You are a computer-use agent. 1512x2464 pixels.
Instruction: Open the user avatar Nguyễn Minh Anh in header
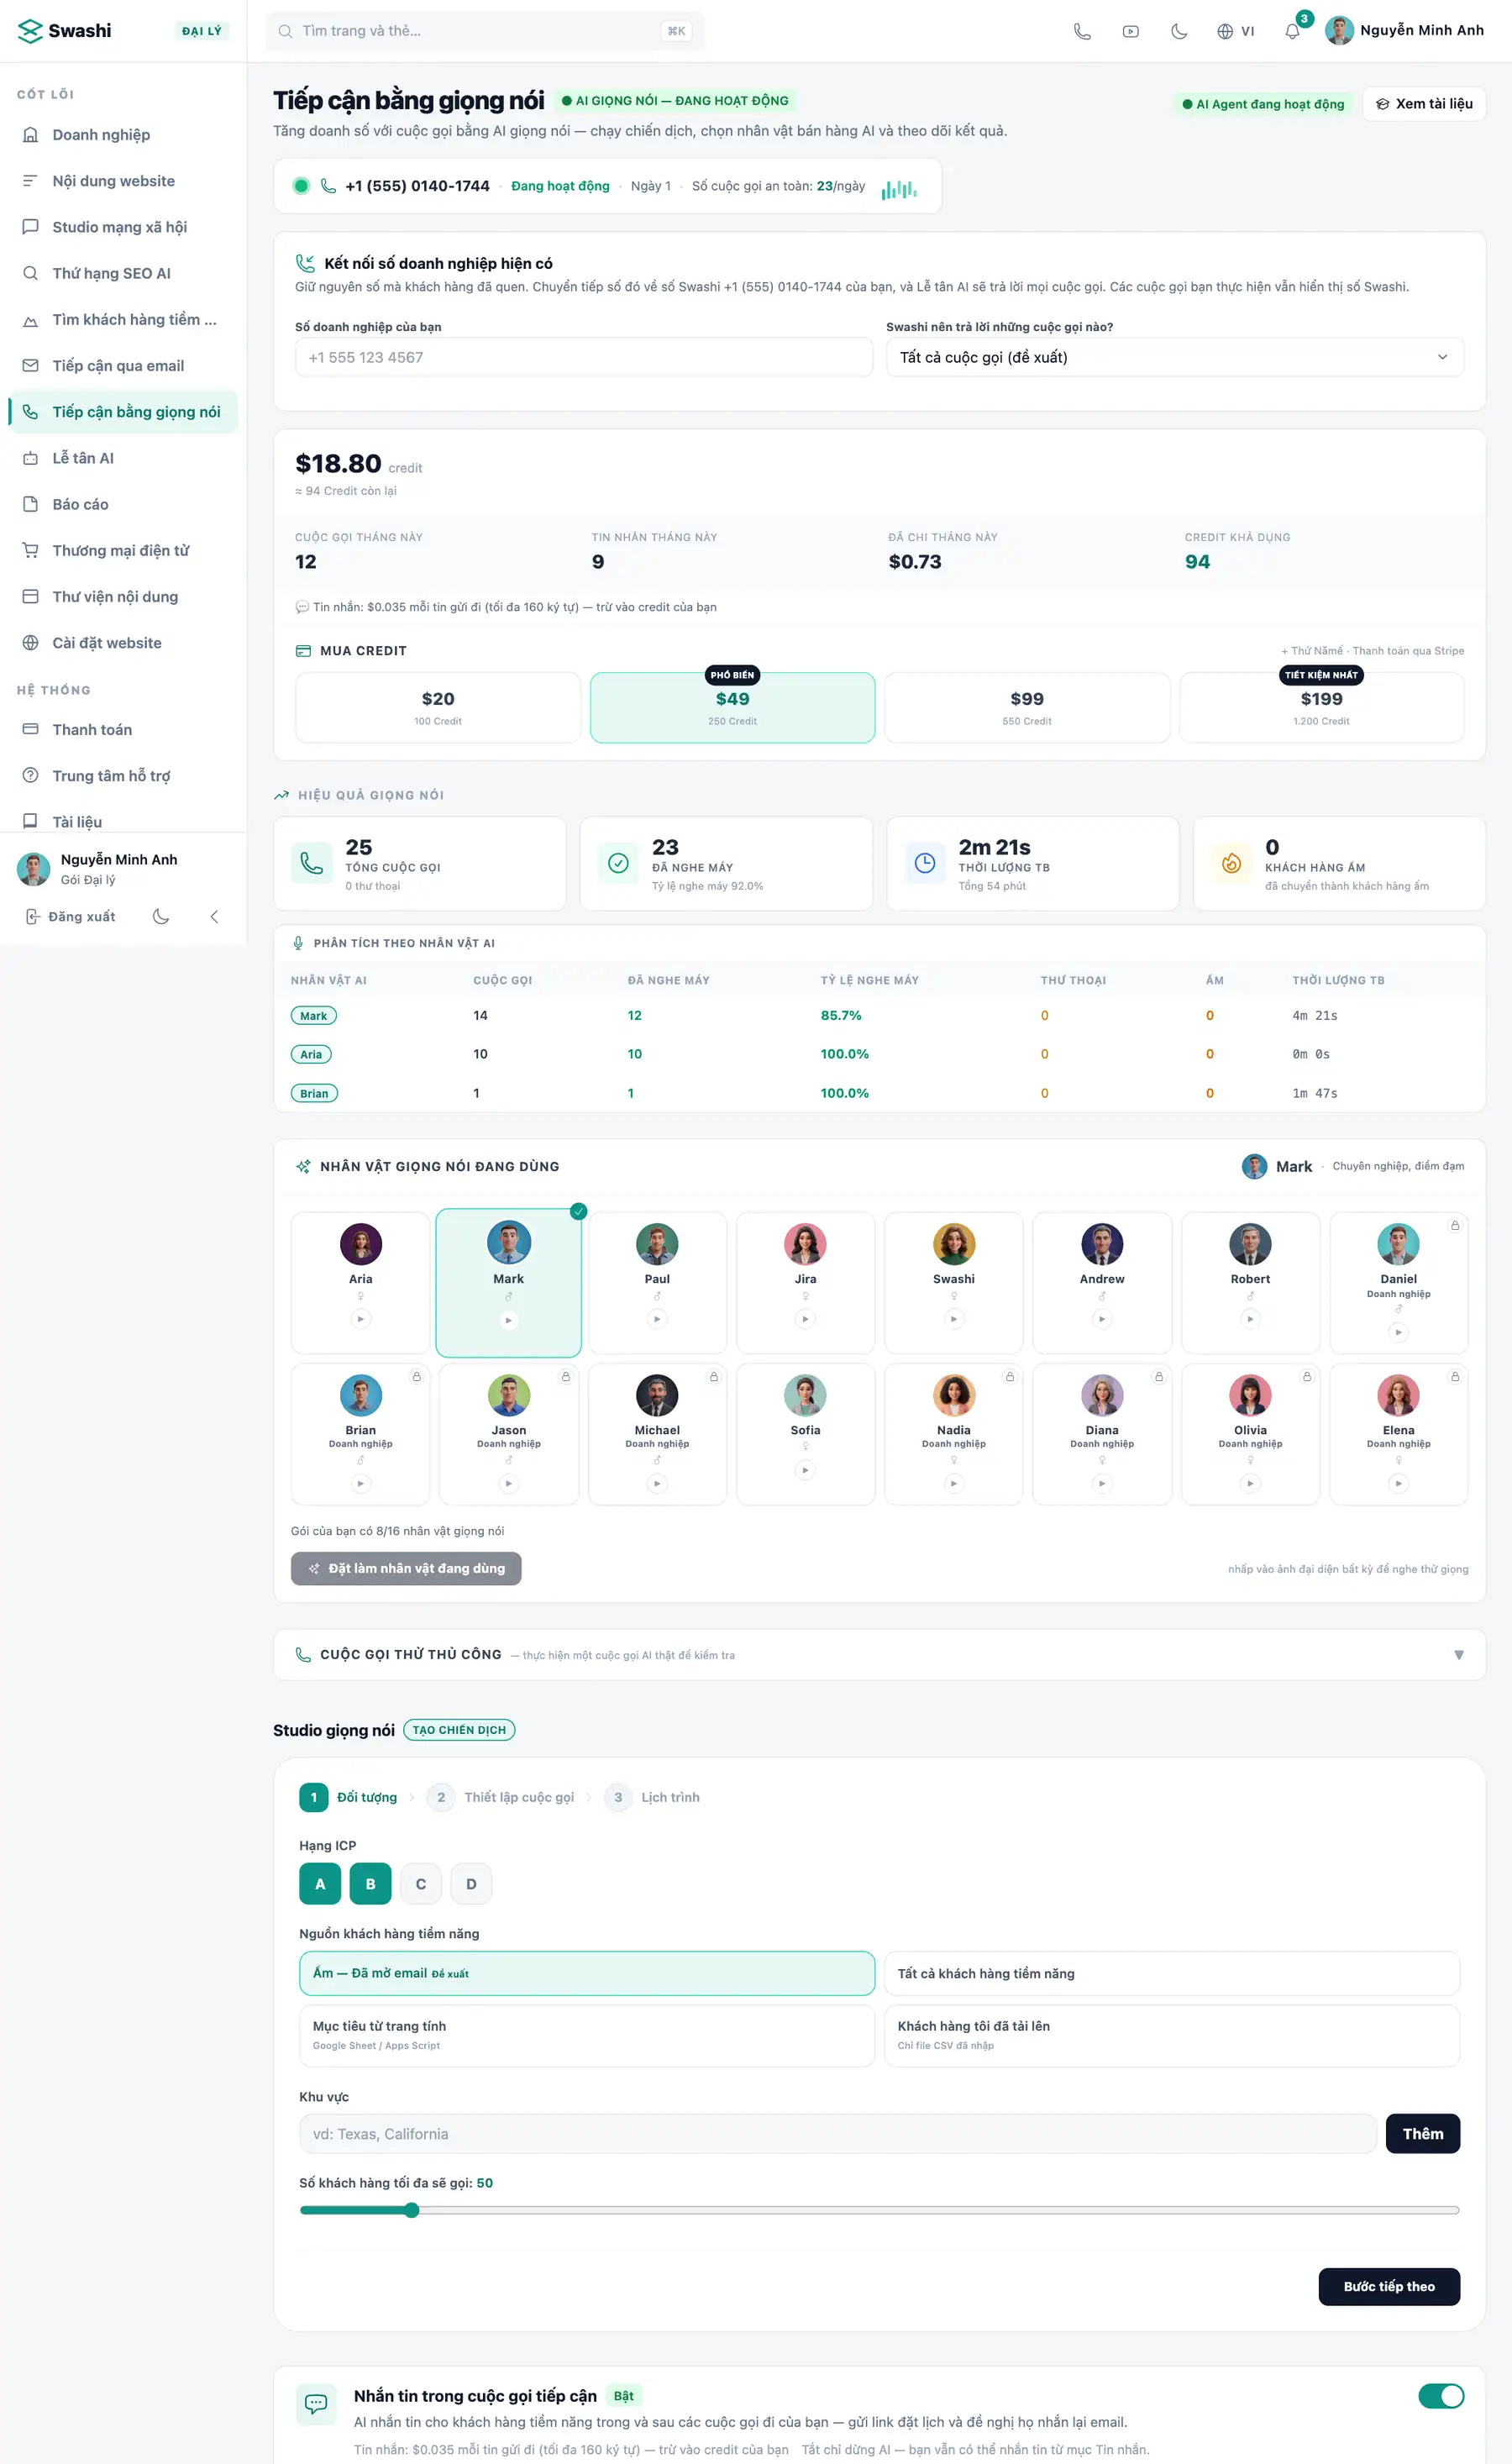[1339, 31]
